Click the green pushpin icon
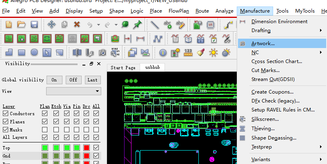The width and height of the screenshot is (327, 164). (x=138, y=24)
